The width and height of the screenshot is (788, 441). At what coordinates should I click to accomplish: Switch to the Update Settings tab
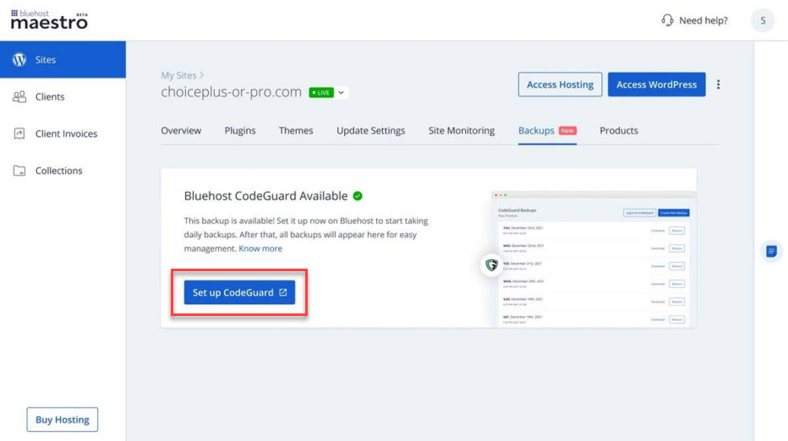click(371, 131)
